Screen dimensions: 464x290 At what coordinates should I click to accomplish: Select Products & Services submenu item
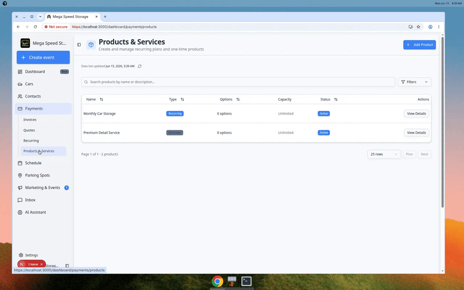pos(43,151)
